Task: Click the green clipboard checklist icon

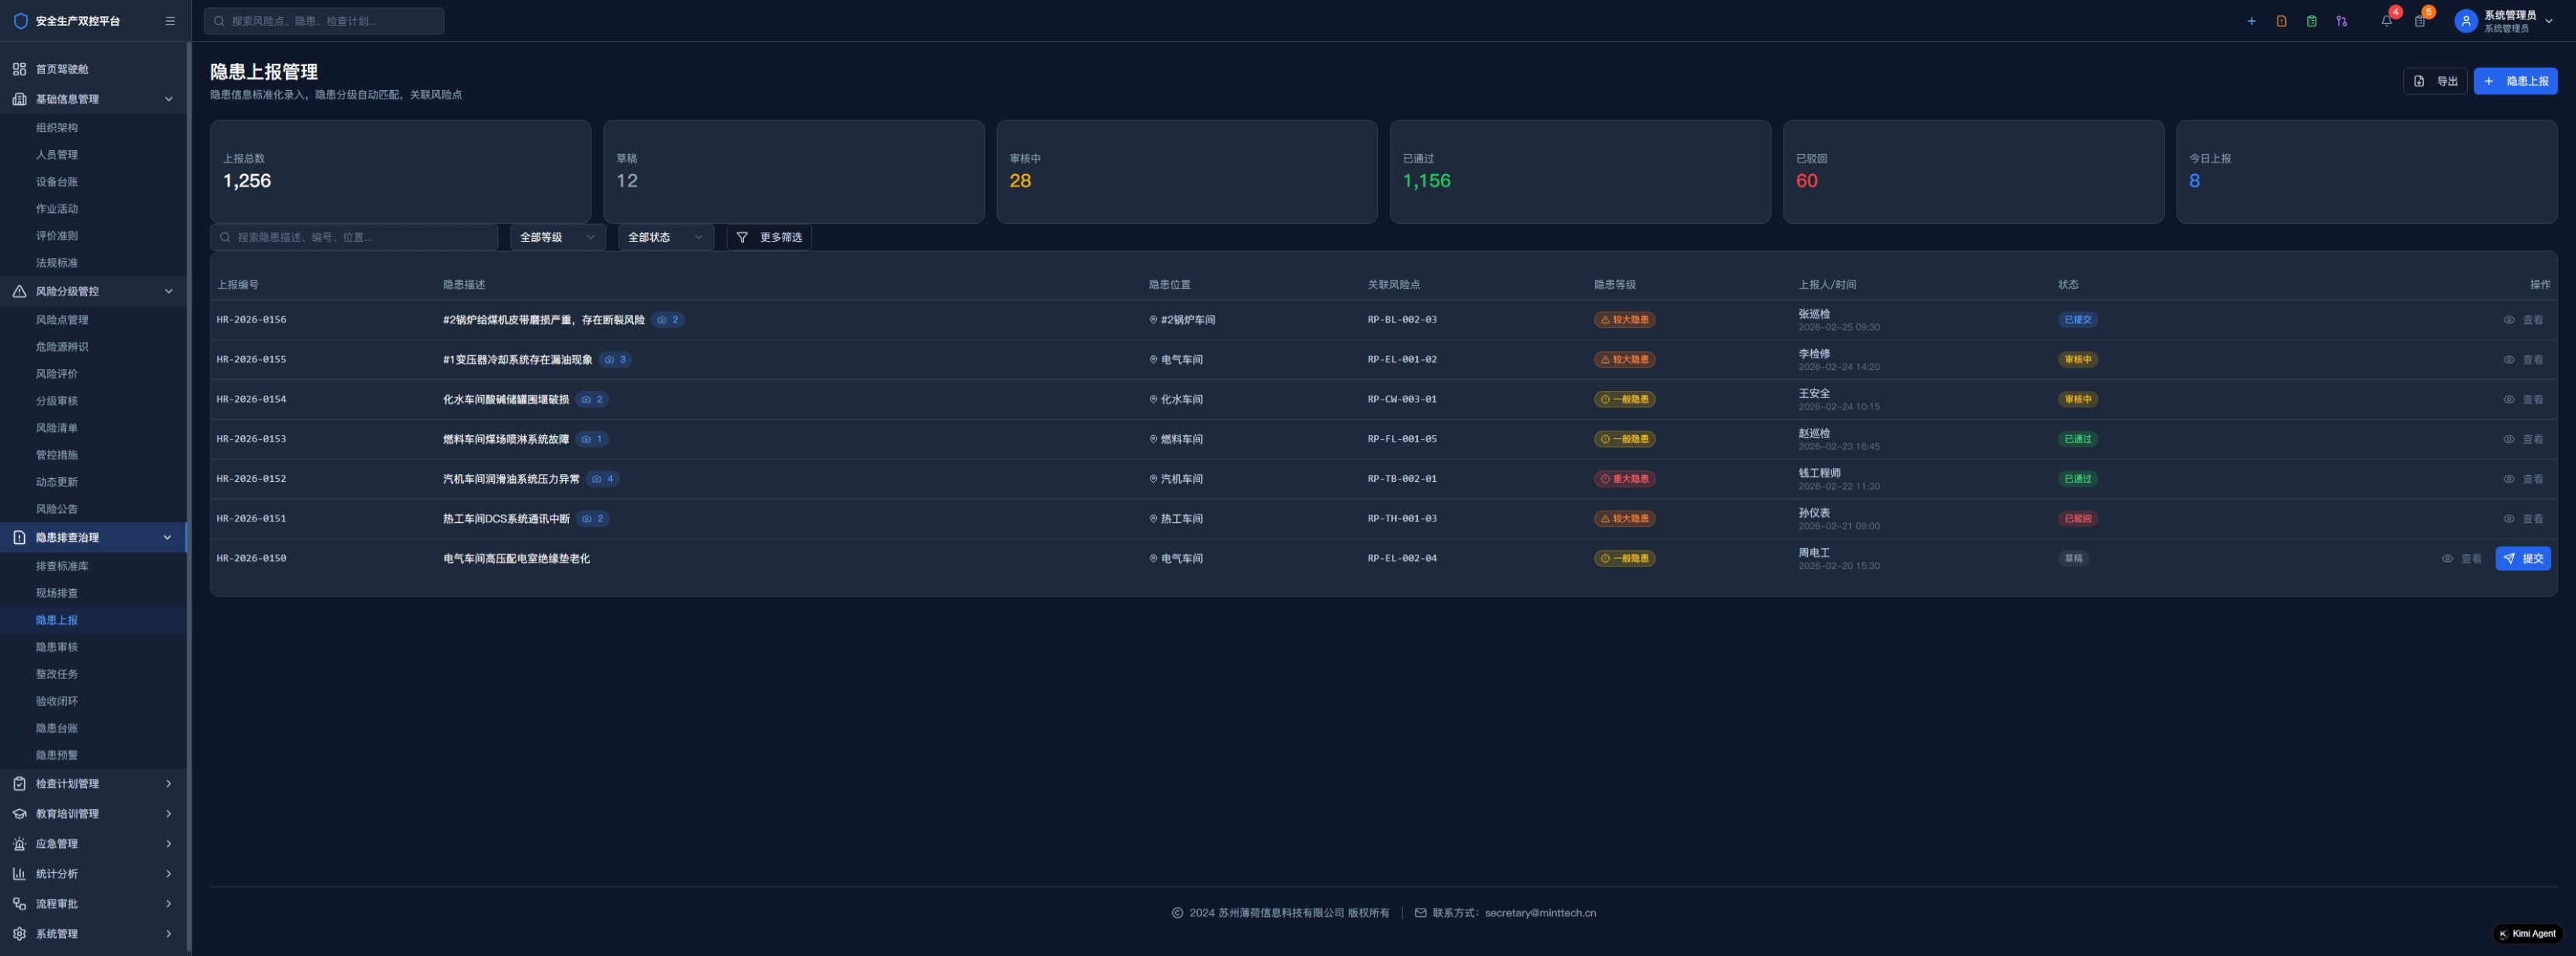Action: click(2311, 21)
